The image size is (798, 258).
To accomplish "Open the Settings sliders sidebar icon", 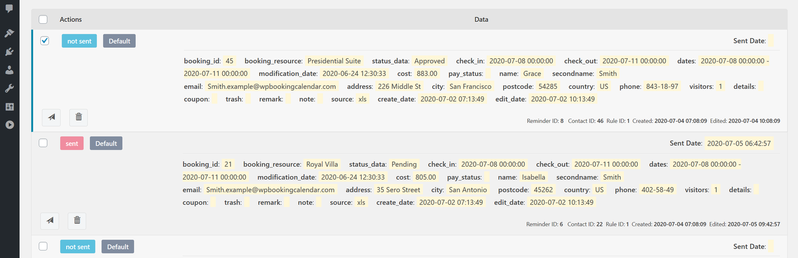I will tap(9, 107).
